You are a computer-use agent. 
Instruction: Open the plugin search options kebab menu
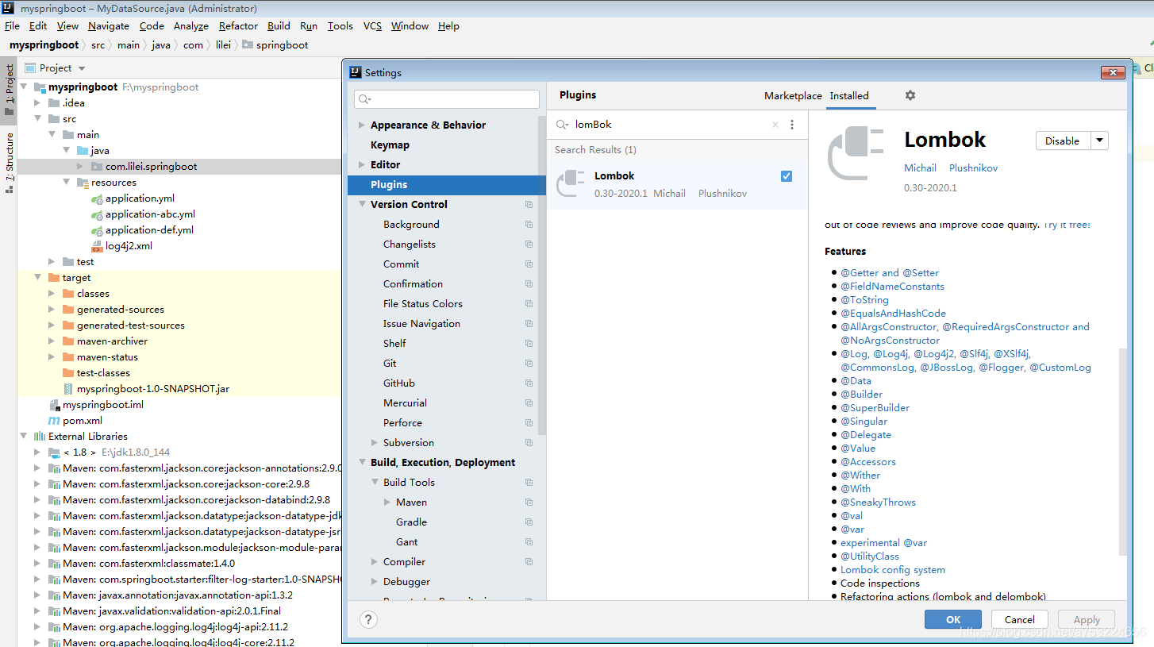click(792, 125)
